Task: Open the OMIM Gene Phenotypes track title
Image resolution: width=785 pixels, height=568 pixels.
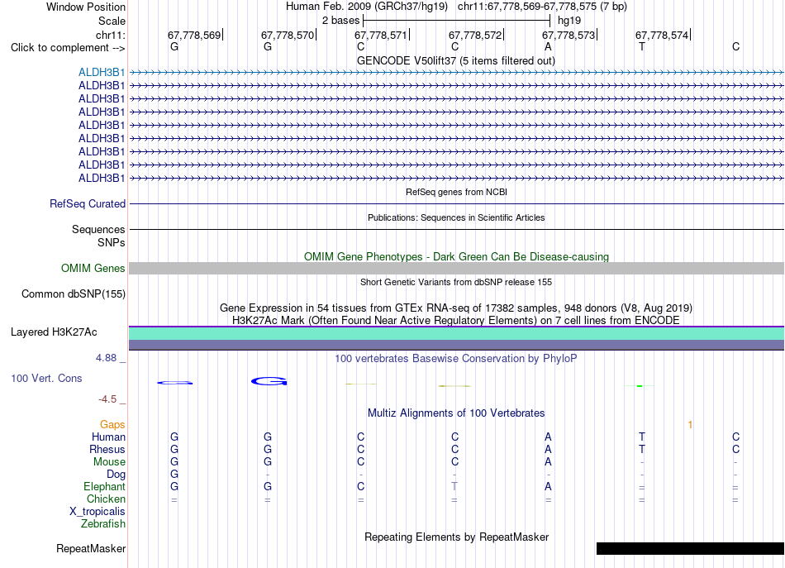Action: 456,256
